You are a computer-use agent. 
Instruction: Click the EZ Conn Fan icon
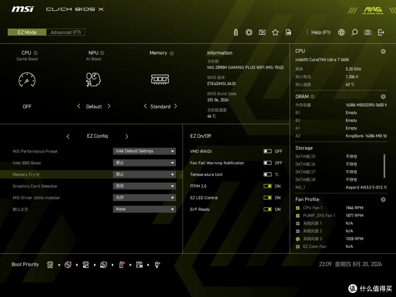[x=298, y=247]
